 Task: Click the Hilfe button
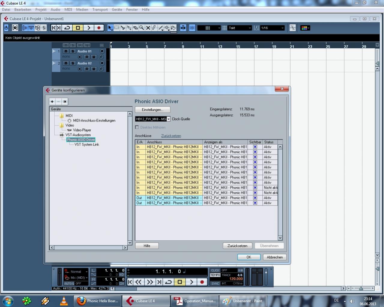[x=147, y=246]
